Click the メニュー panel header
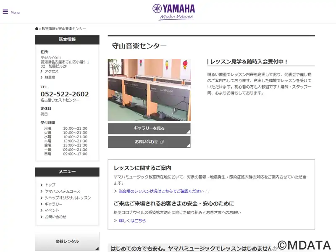Viewport: 336px width, 252px height. 67,172
